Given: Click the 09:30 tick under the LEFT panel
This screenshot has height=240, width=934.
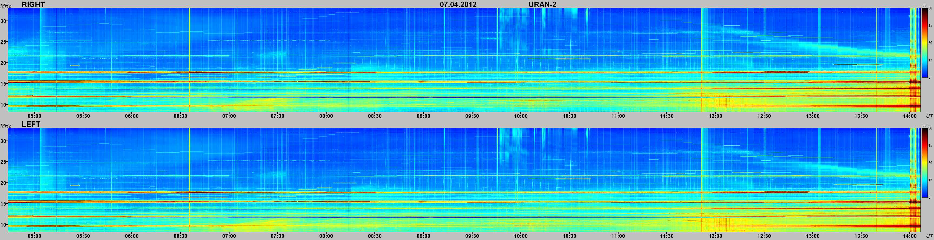Looking at the screenshot, I should [472, 236].
